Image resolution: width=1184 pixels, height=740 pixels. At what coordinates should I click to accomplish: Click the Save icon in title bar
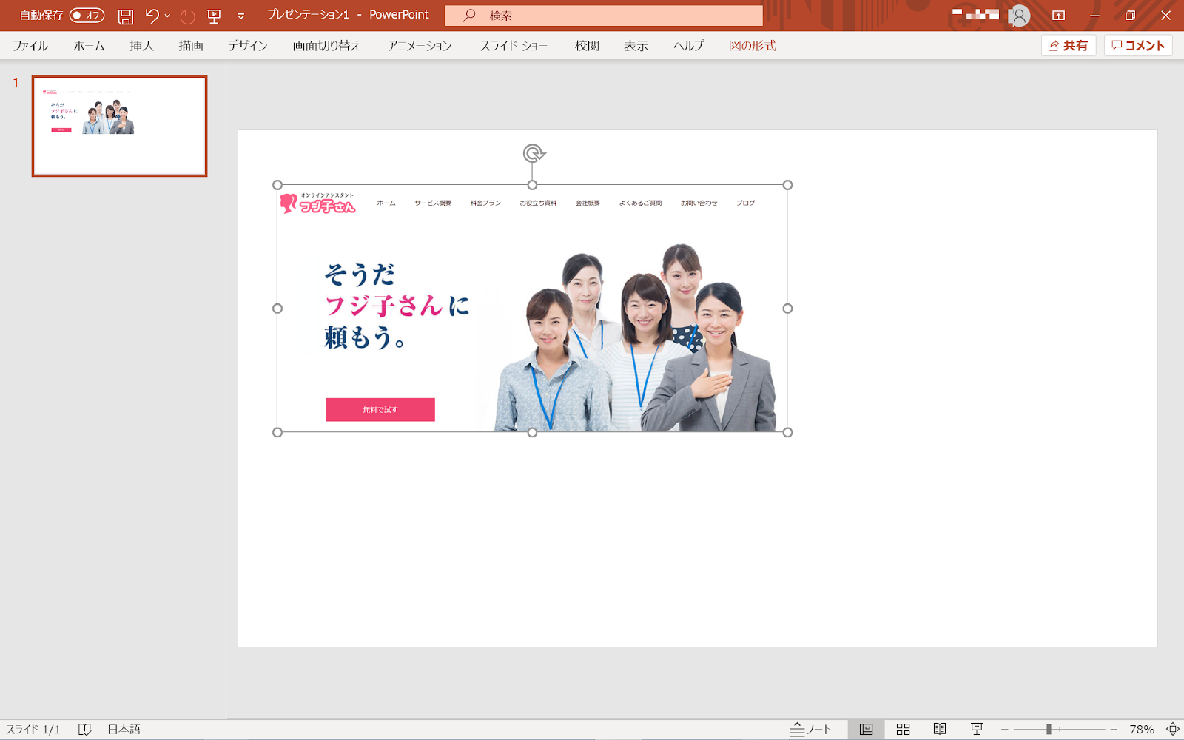[126, 16]
